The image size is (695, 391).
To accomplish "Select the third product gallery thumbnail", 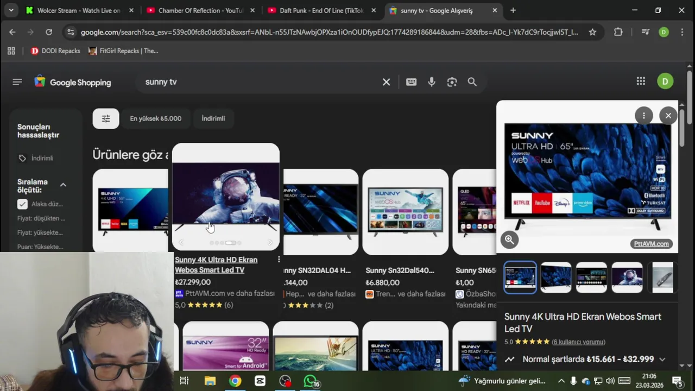I will 591,278.
